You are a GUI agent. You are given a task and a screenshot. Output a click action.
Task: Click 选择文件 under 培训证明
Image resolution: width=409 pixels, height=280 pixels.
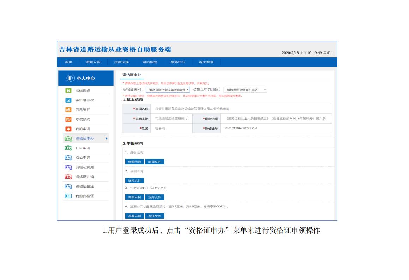[134, 181]
